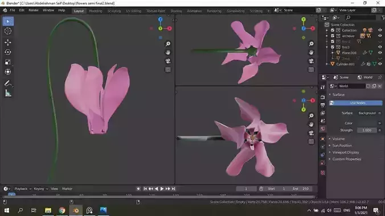Uncheck the archeive collection checkbox
Viewport: 385px width, 216px height.
point(333,36)
